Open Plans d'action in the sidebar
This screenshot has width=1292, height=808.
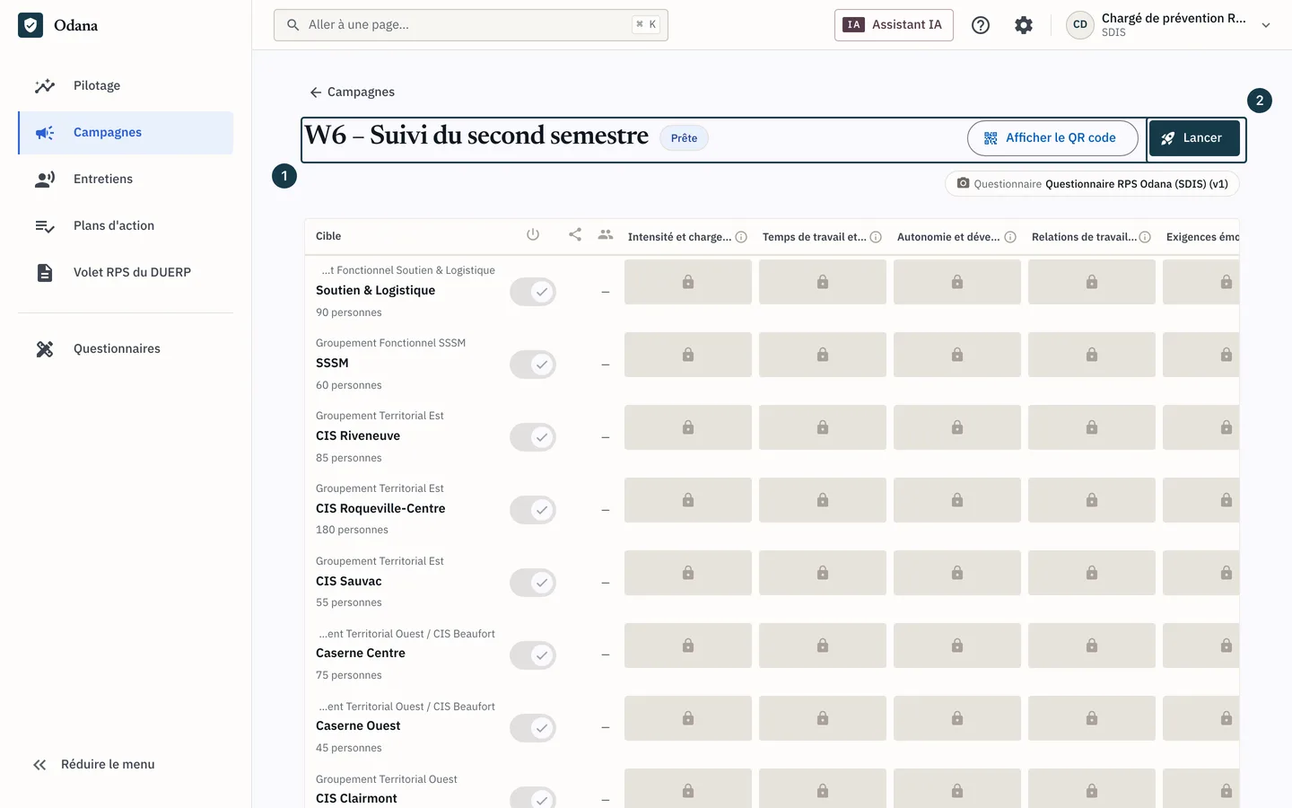126,226
